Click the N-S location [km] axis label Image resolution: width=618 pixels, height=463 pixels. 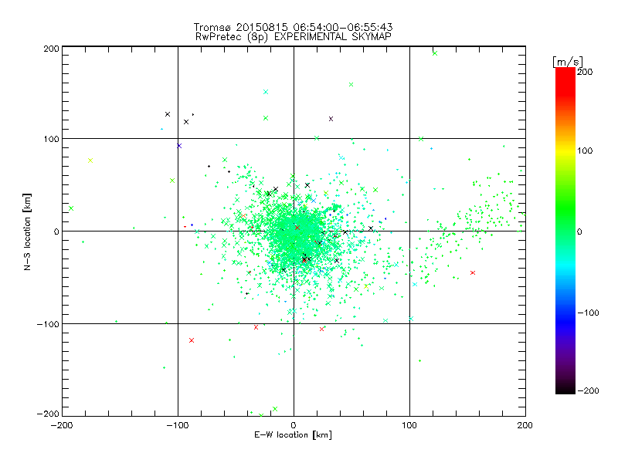point(27,231)
